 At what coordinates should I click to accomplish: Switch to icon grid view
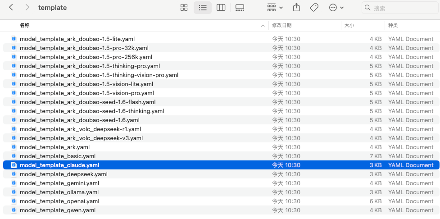pyautogui.click(x=184, y=8)
